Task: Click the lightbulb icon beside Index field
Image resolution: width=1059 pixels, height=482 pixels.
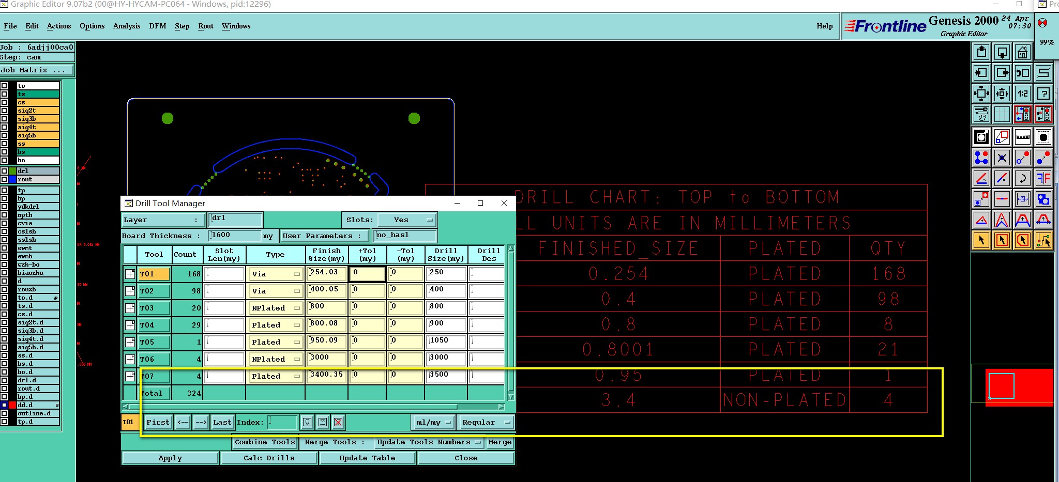Action: pos(307,422)
